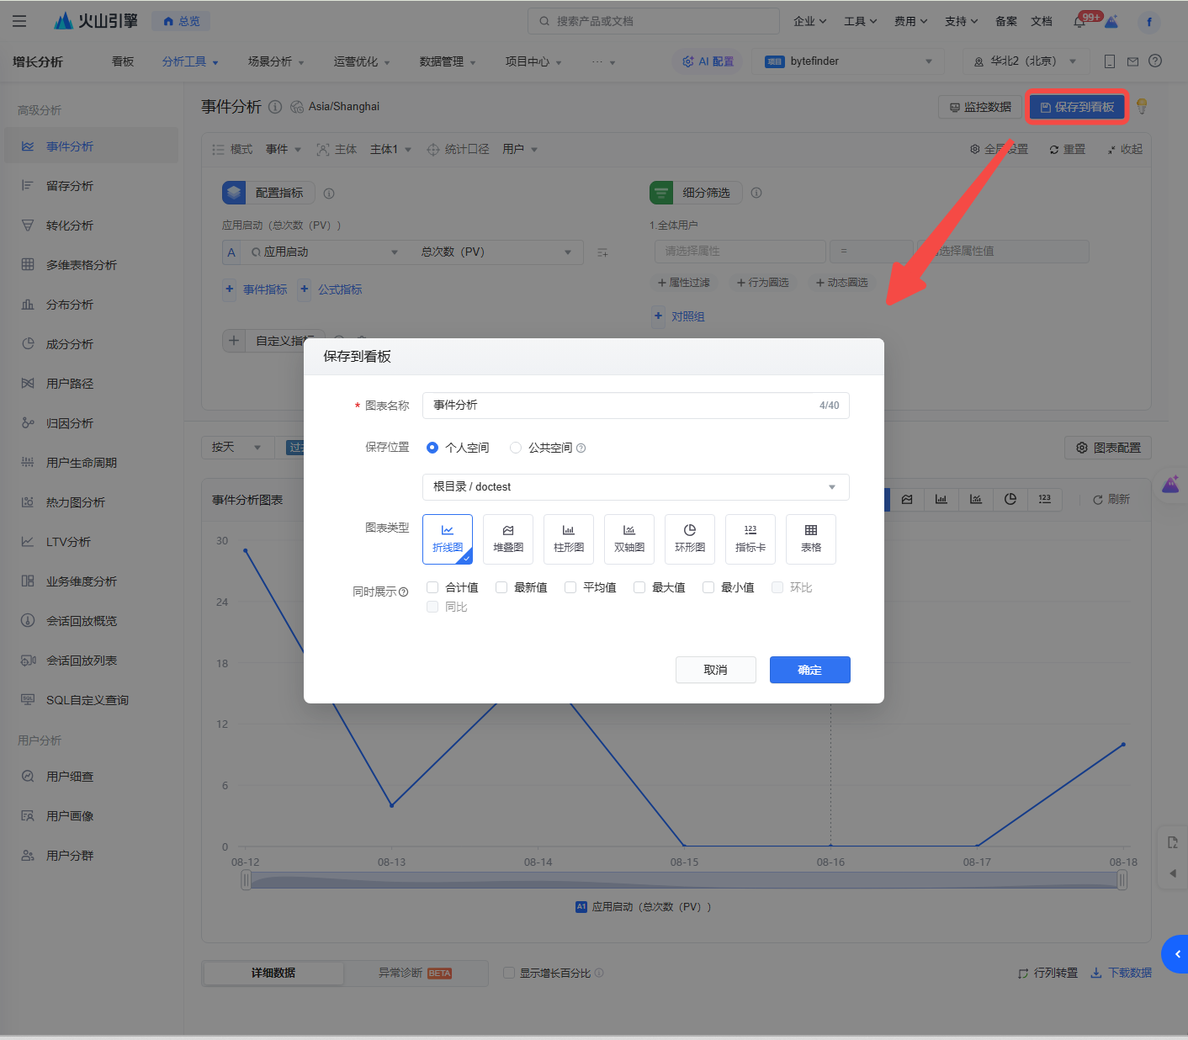This screenshot has width=1188, height=1040.
Task: Select 表格 chart type in the dialog
Action: click(811, 539)
